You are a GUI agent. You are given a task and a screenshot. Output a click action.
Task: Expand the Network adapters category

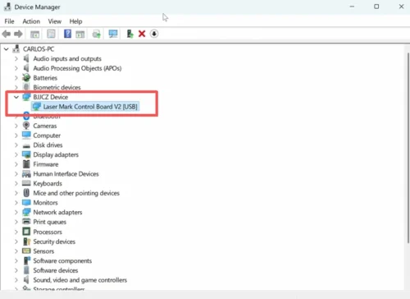point(16,212)
